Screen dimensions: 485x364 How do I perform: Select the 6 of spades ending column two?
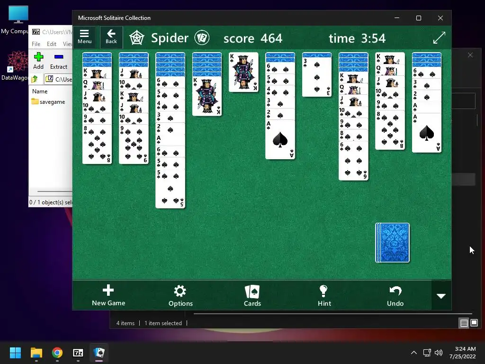pos(134,144)
